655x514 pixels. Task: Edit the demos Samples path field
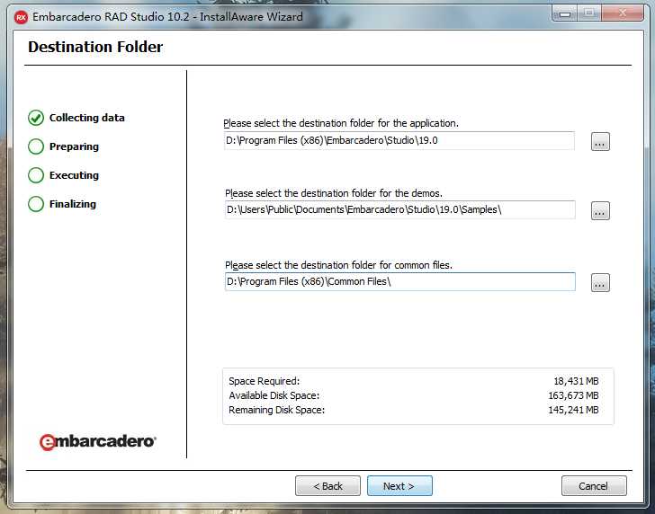pyautogui.click(x=400, y=209)
